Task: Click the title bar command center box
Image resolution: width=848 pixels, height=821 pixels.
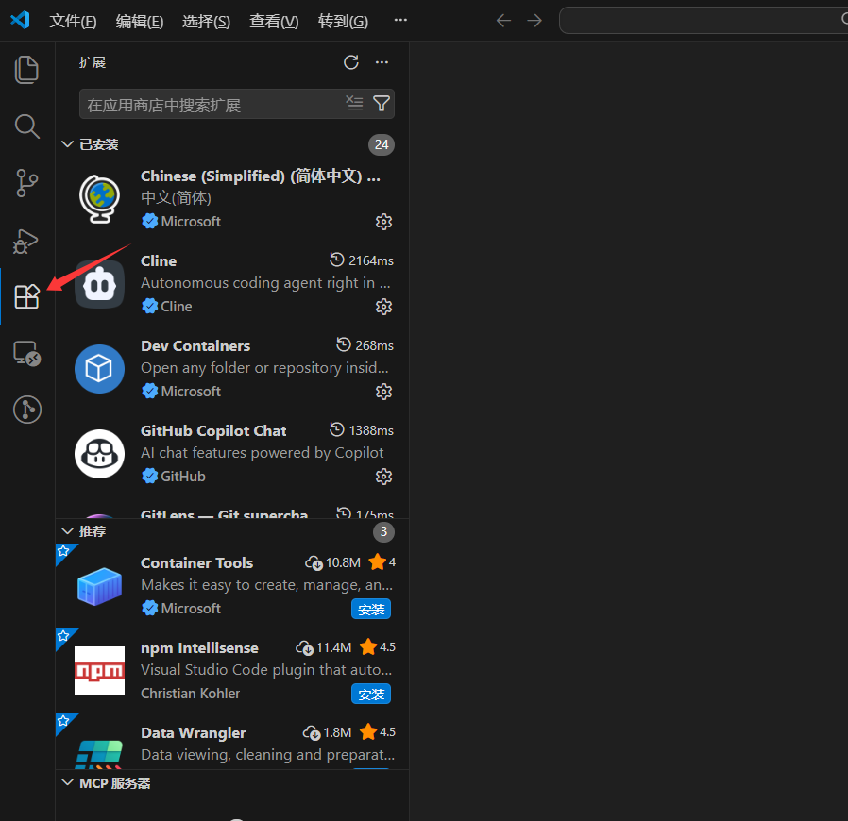Action: tap(704, 21)
